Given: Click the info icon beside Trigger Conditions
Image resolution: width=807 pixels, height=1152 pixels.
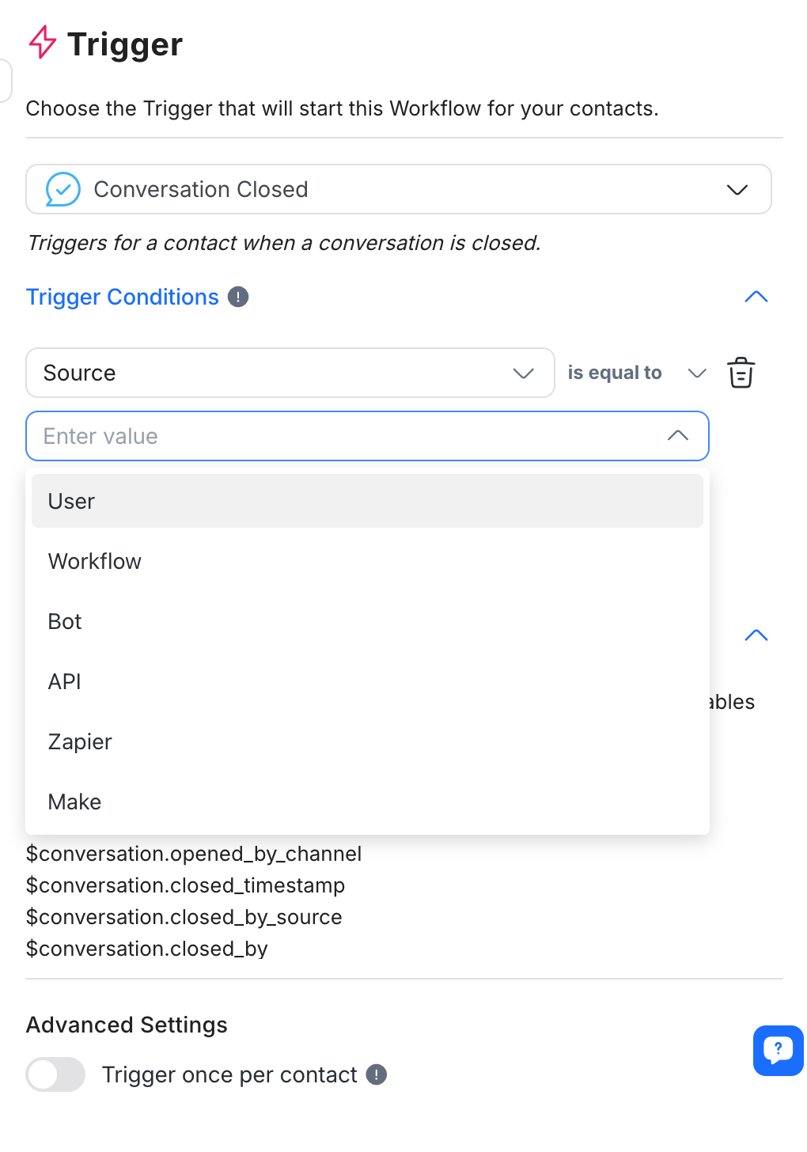Looking at the screenshot, I should pyautogui.click(x=238, y=297).
